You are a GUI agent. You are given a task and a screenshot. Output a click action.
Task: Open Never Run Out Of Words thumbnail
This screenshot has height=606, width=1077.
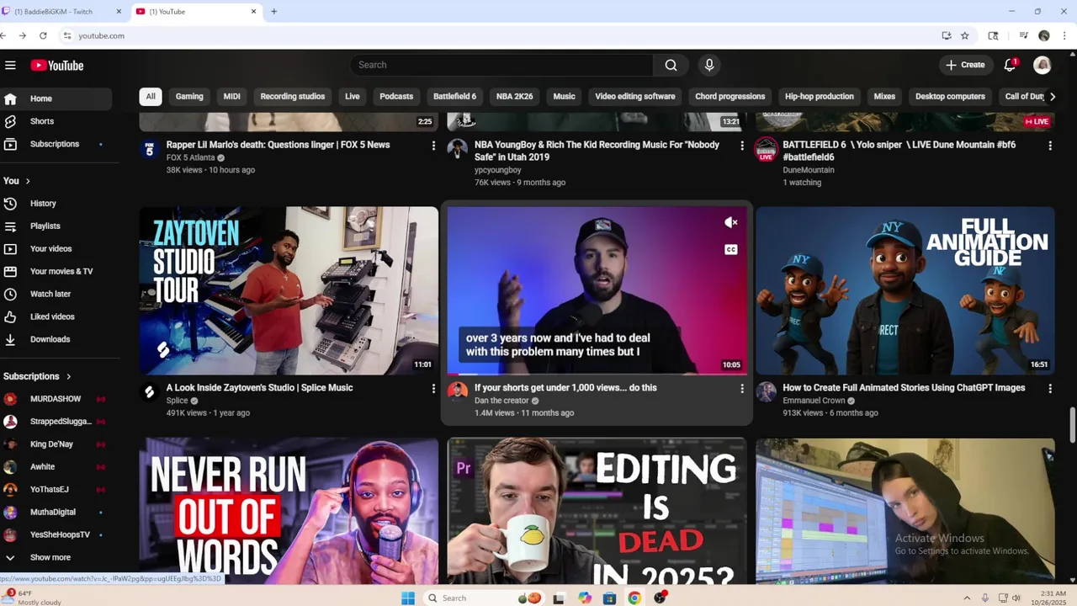tap(289, 511)
